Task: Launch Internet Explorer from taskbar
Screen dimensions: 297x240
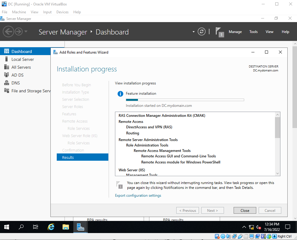Action: [51, 227]
